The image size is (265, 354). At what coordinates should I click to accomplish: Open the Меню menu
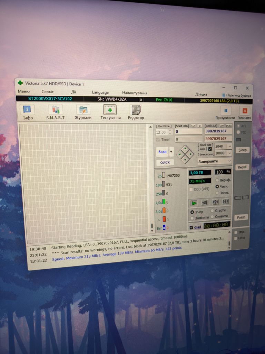23,91
